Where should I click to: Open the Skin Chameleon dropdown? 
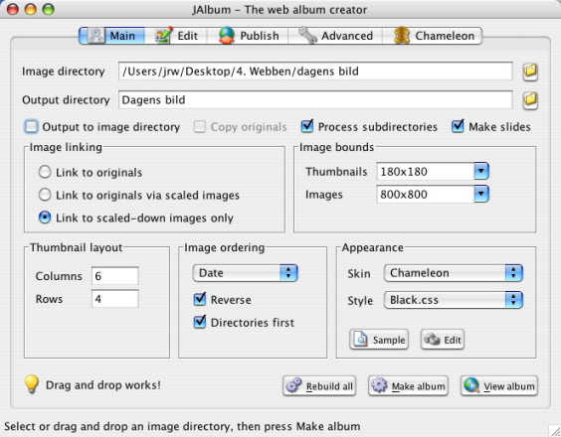pos(453,273)
